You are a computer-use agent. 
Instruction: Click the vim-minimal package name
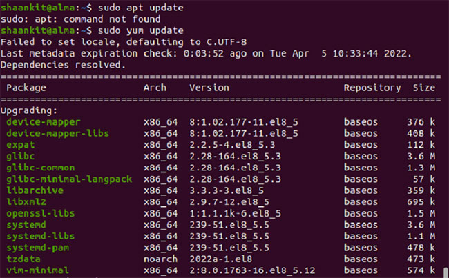point(37,271)
